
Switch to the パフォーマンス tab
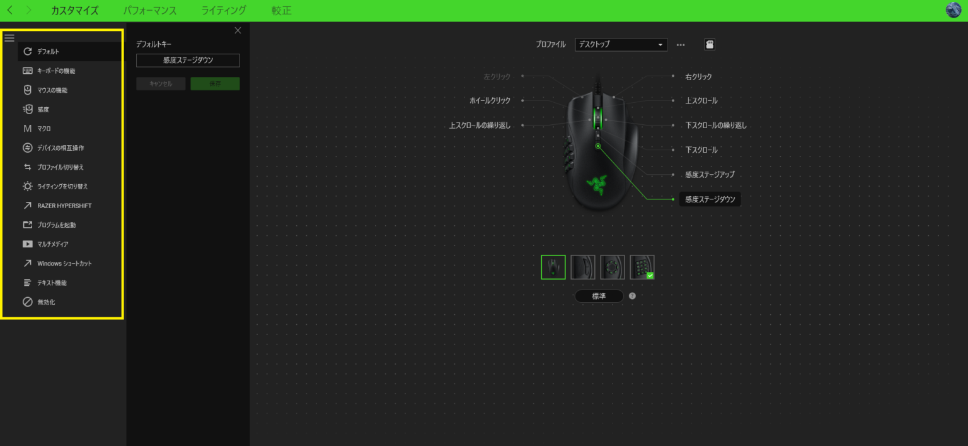point(149,10)
